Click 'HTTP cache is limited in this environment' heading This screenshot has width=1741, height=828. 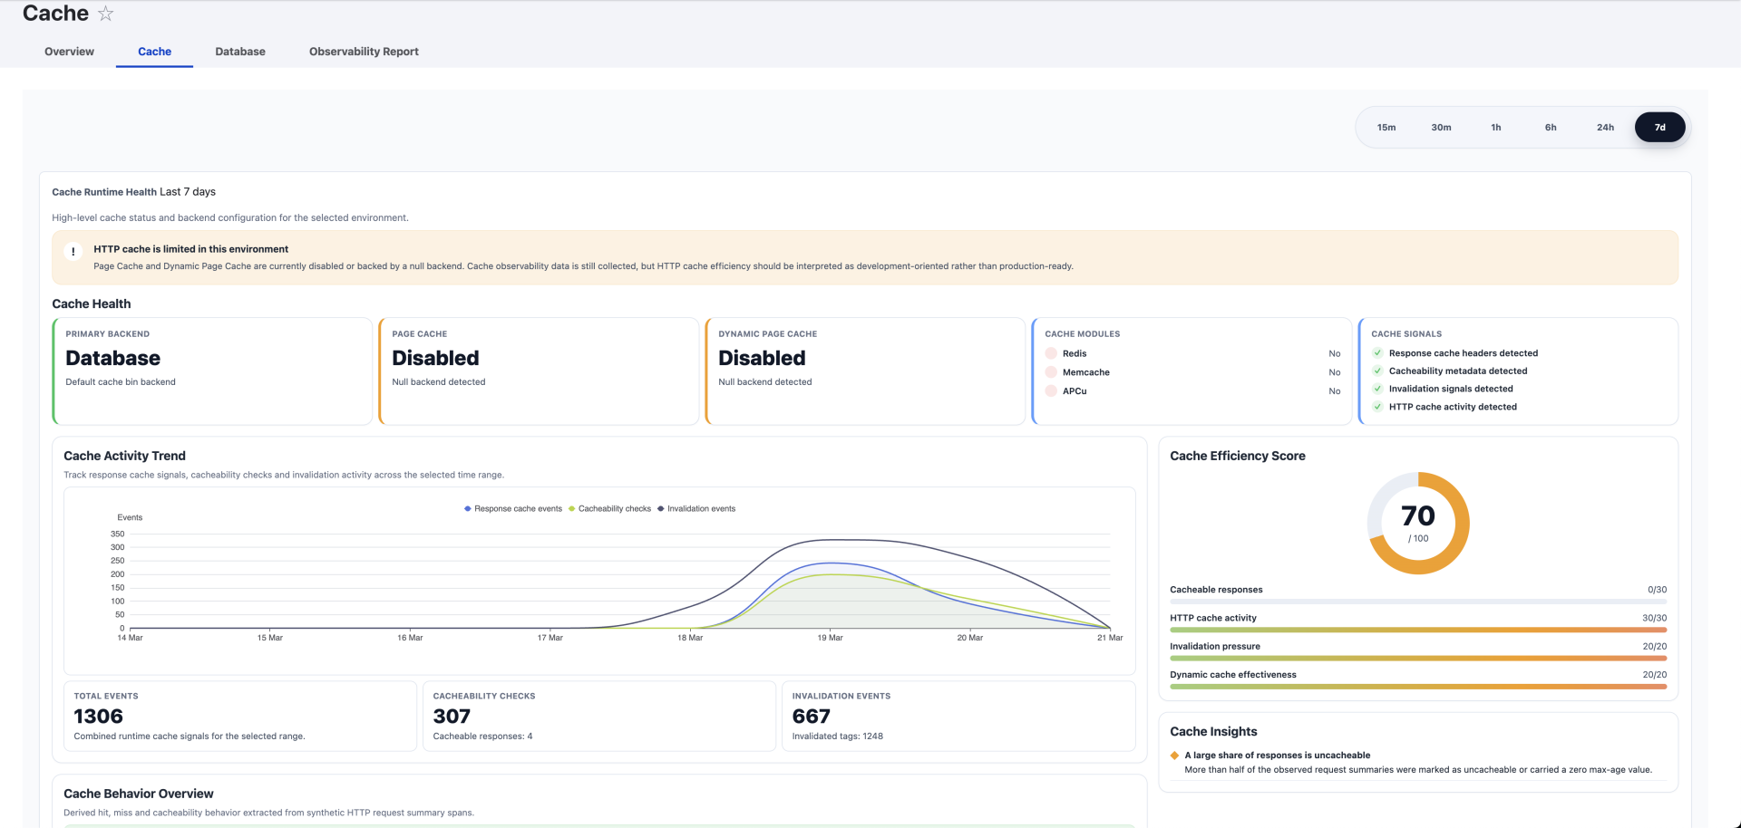pyautogui.click(x=190, y=249)
